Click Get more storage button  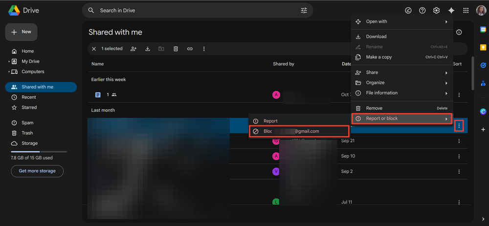tap(37, 171)
